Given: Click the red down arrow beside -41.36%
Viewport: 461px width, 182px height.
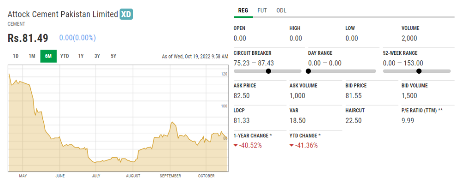Looking at the screenshot, I should tap(292, 145).
